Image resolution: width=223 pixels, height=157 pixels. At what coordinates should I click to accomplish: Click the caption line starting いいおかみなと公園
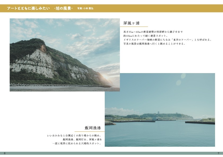[x=74, y=136]
